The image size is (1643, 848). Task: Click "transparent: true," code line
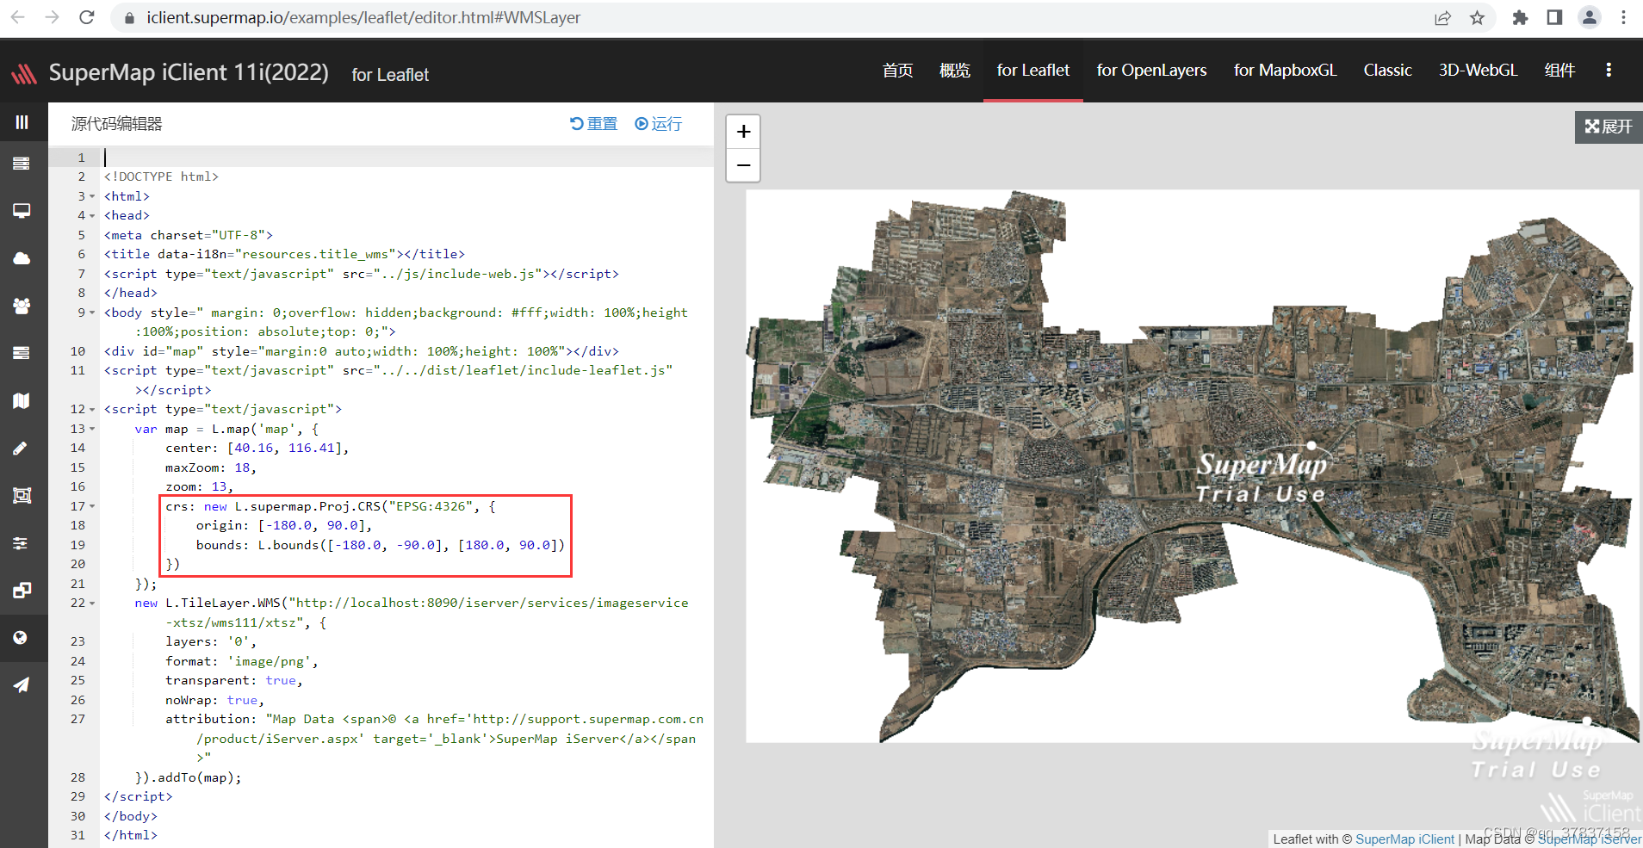(x=234, y=680)
